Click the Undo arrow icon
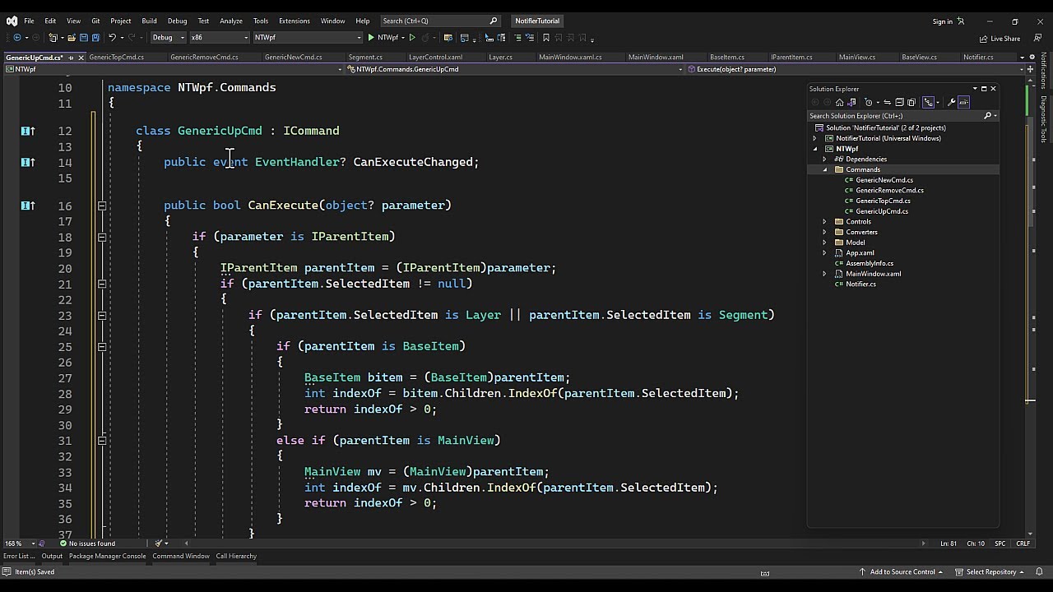Screen dimensions: 1053x592 [x=113, y=37]
